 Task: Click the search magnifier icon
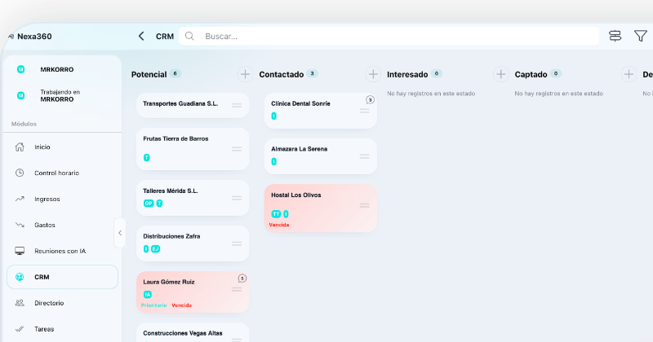[189, 36]
